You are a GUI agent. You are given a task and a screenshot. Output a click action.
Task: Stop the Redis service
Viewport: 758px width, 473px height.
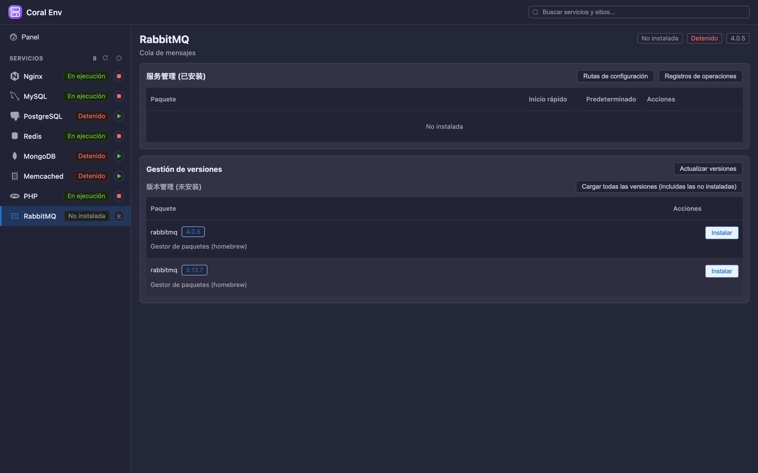(119, 136)
